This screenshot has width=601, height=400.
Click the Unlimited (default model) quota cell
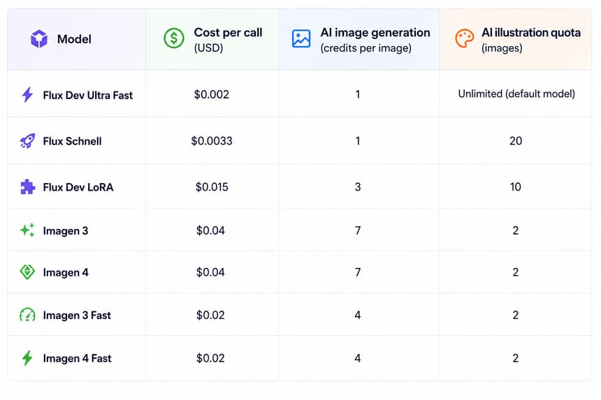coord(516,94)
